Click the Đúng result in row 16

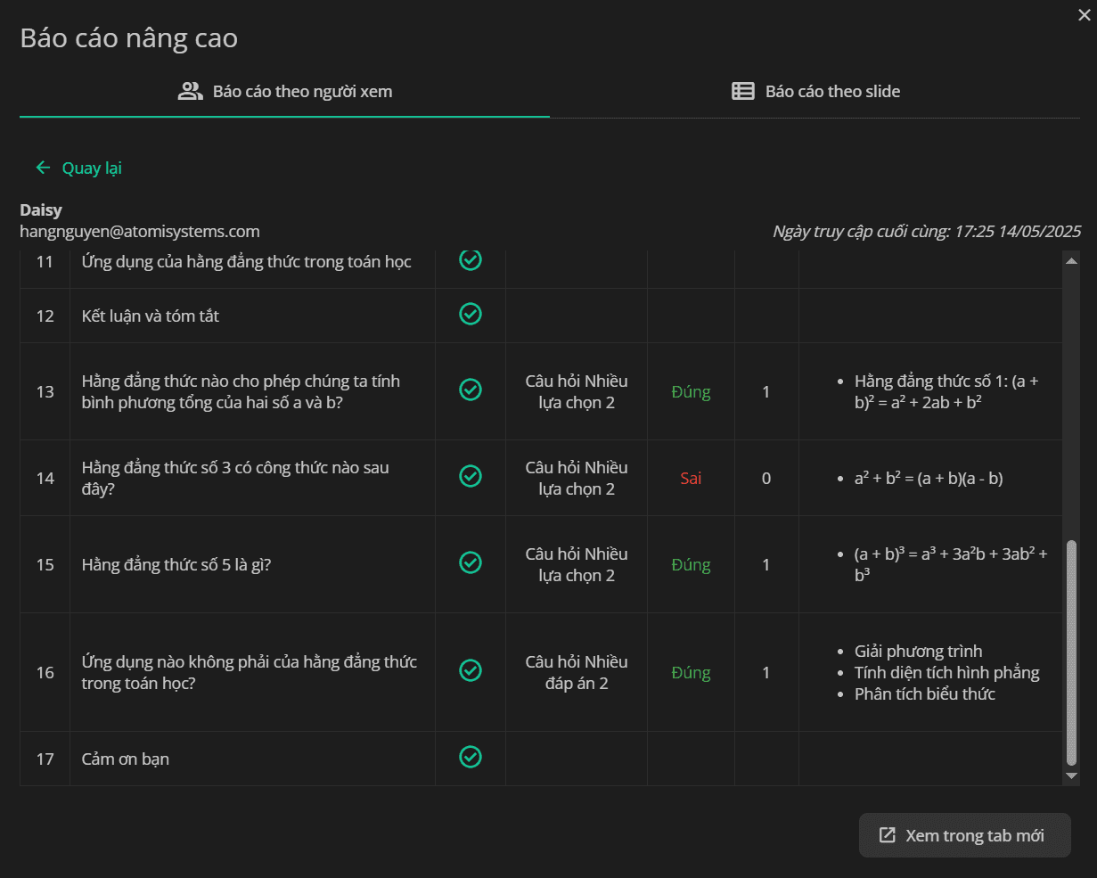691,672
